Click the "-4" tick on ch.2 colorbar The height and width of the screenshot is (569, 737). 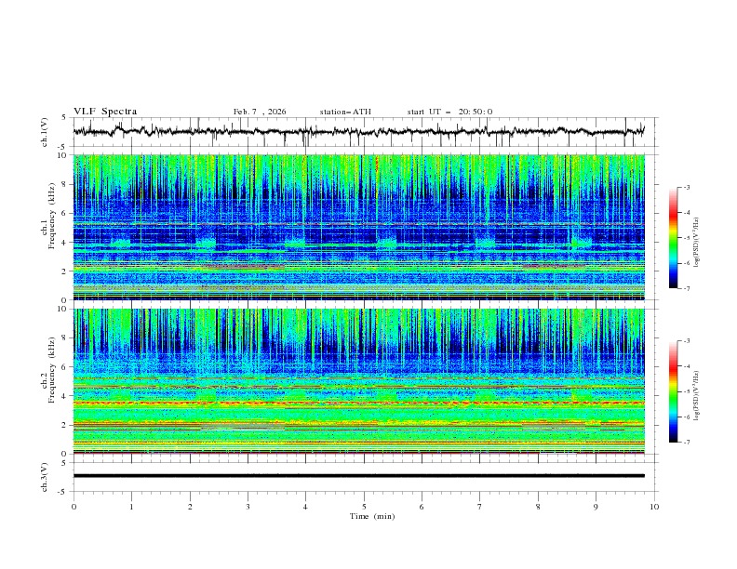pyautogui.click(x=687, y=366)
